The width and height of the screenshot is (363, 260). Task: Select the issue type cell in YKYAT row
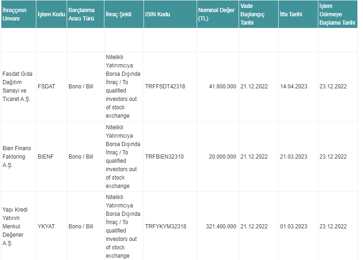124,226
